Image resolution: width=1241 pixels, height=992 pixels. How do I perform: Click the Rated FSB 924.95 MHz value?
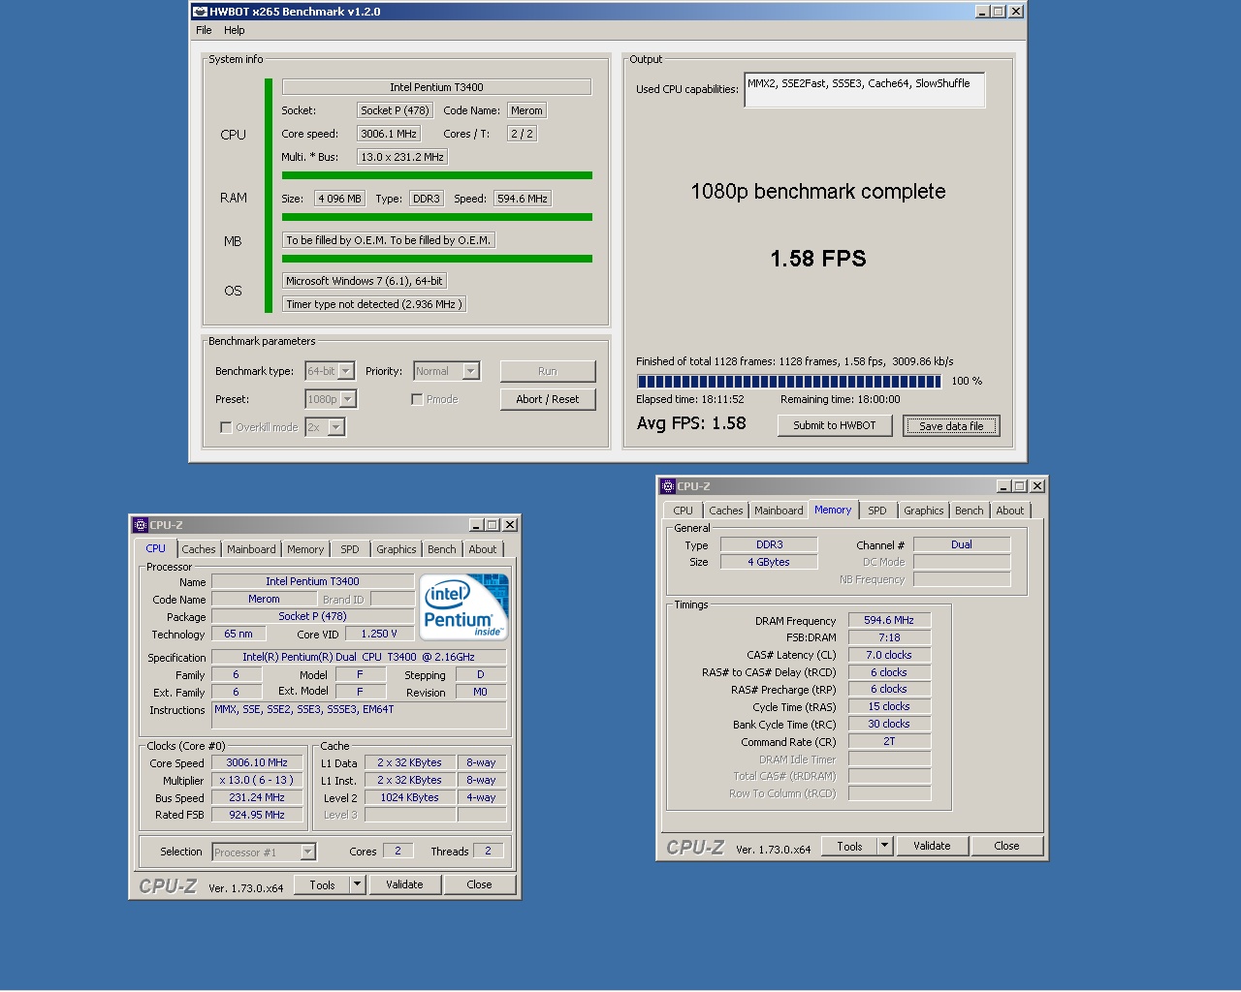pyautogui.click(x=257, y=815)
